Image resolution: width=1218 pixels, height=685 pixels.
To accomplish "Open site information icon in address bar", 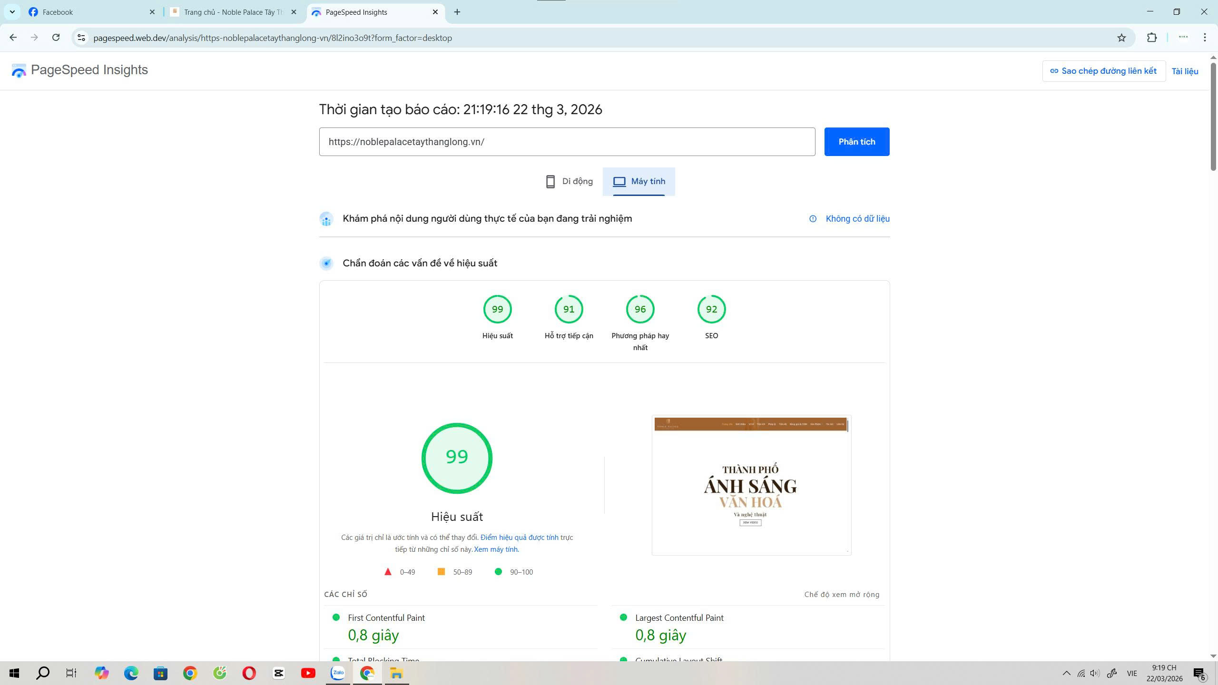I will pos(80,38).
